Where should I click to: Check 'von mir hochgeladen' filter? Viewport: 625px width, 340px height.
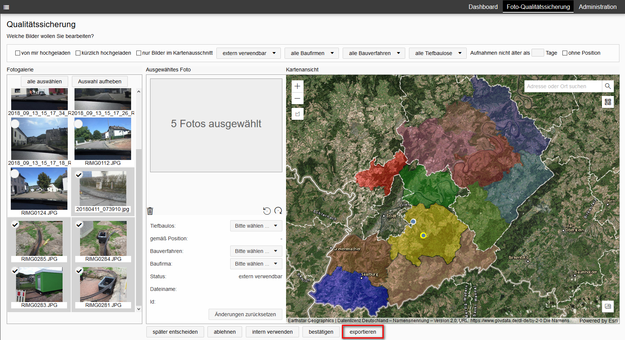[x=18, y=53]
